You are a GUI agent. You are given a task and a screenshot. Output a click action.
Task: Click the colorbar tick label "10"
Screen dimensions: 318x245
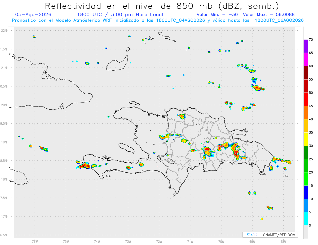click(x=311, y=199)
